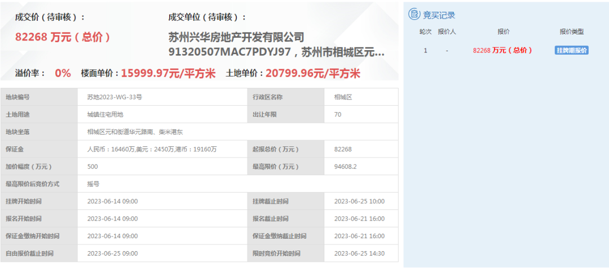Select the 竞买记录 panel heading
This screenshot has width=609, height=268.
click(x=439, y=16)
